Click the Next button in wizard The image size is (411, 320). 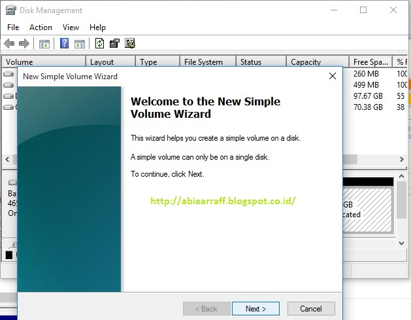255,308
